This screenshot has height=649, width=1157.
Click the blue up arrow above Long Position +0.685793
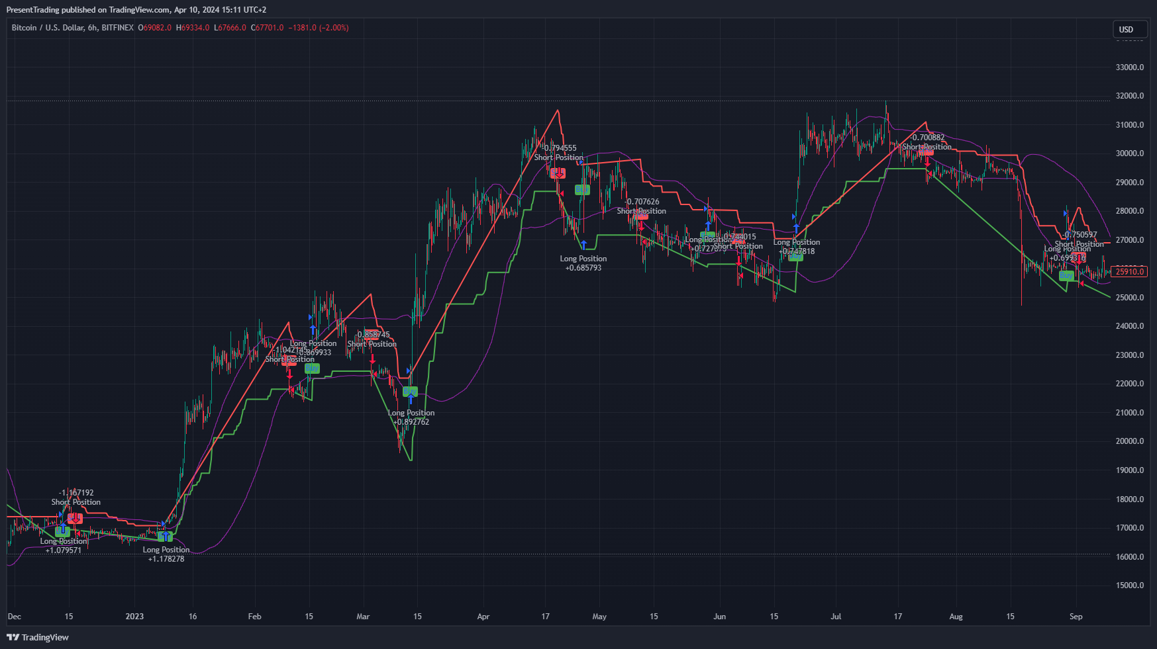tap(583, 245)
